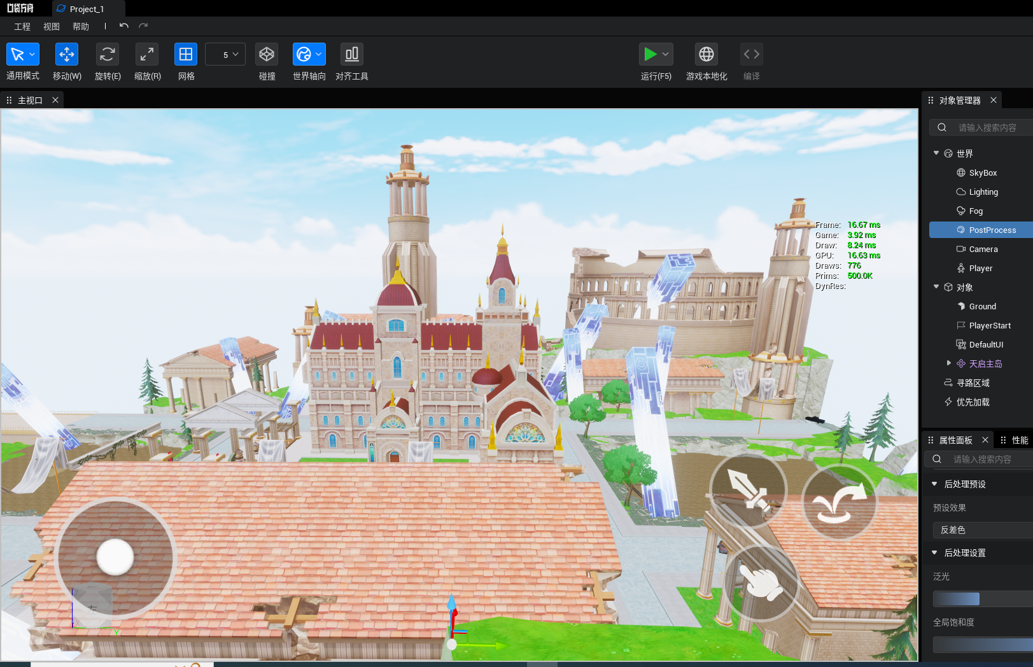1033x667 pixels.
Task: Activate the Rotate (E) tool
Action: pos(108,54)
